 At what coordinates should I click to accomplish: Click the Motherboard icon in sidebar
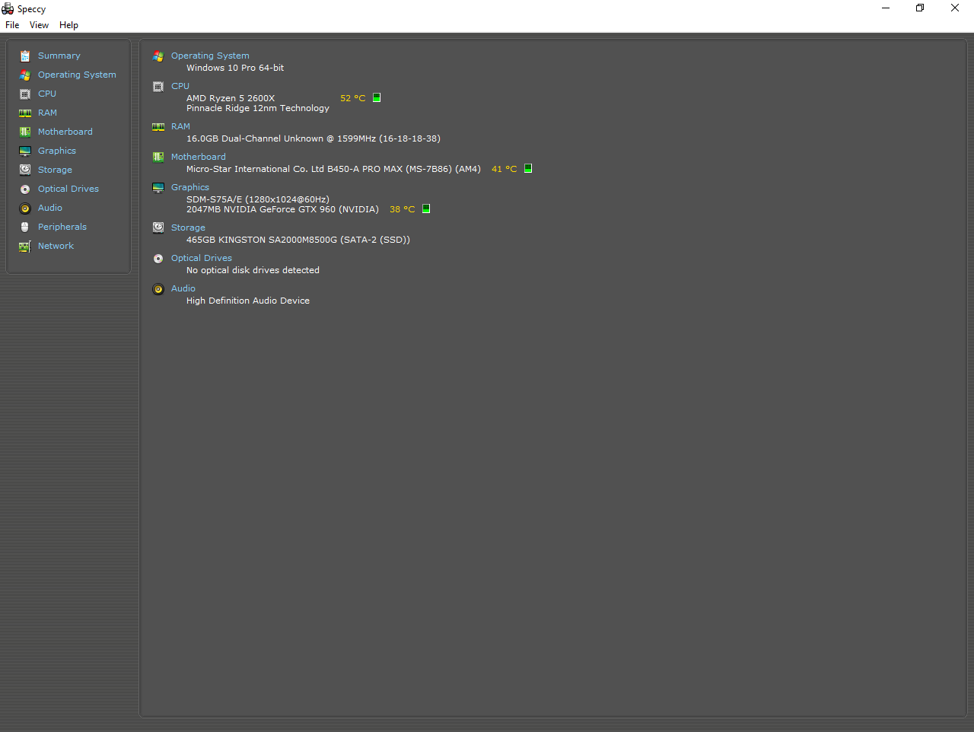coord(25,132)
